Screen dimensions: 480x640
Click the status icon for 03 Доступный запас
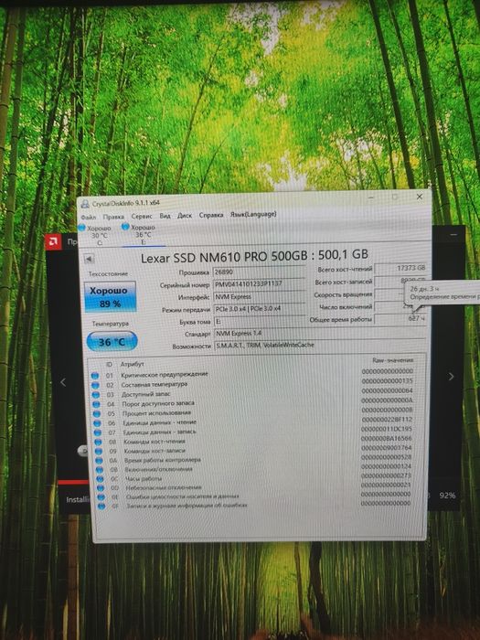(95, 395)
